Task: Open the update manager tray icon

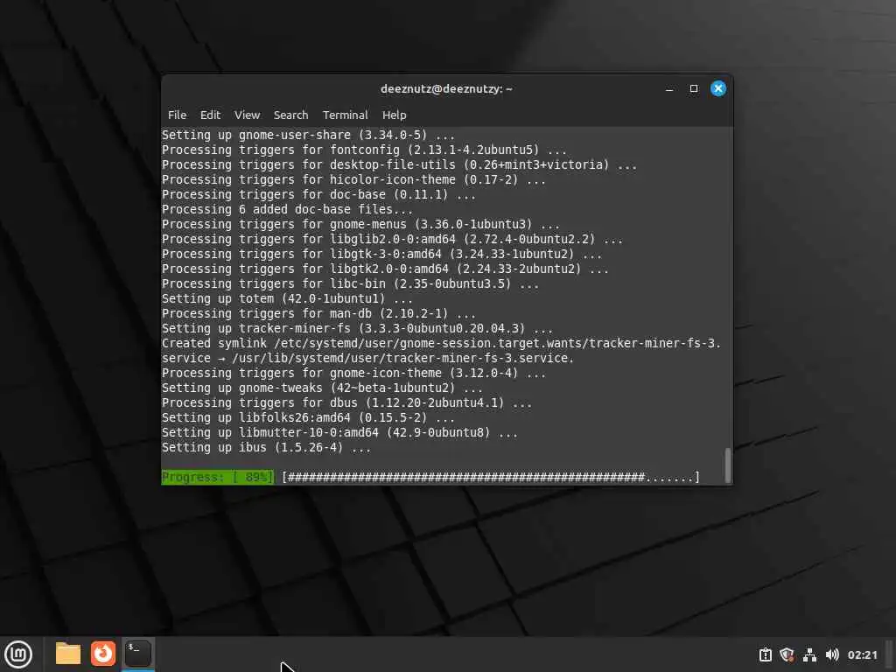Action: tap(765, 654)
